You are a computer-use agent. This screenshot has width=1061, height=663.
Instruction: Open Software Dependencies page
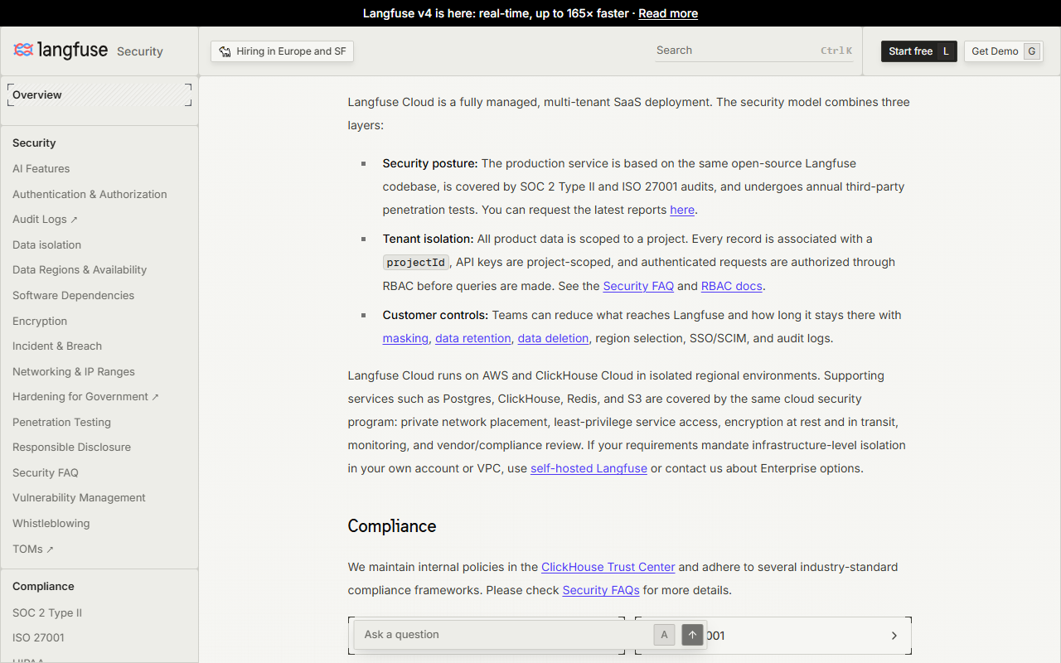pos(73,296)
